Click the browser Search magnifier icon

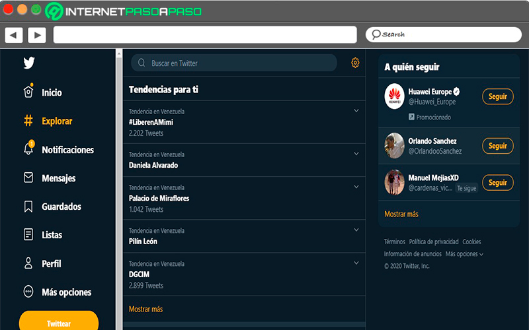376,34
